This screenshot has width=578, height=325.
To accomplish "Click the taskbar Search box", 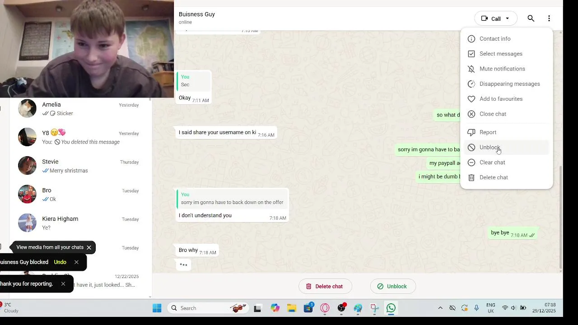I will pyautogui.click(x=208, y=308).
